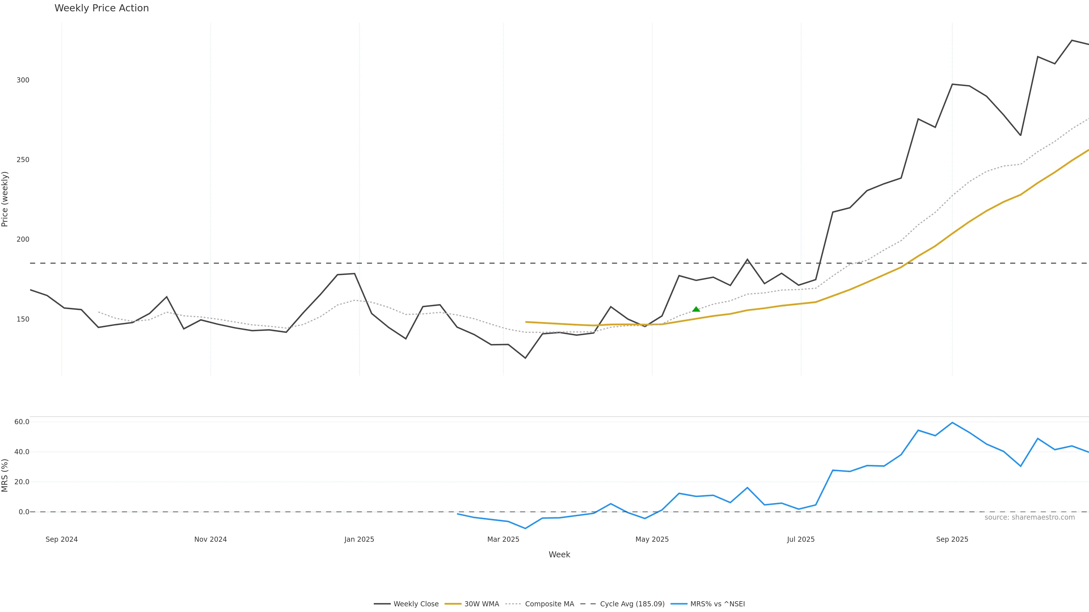This screenshot has height=612, width=1089.
Task: Pick the Jul 2025 x-axis label
Action: 801,539
